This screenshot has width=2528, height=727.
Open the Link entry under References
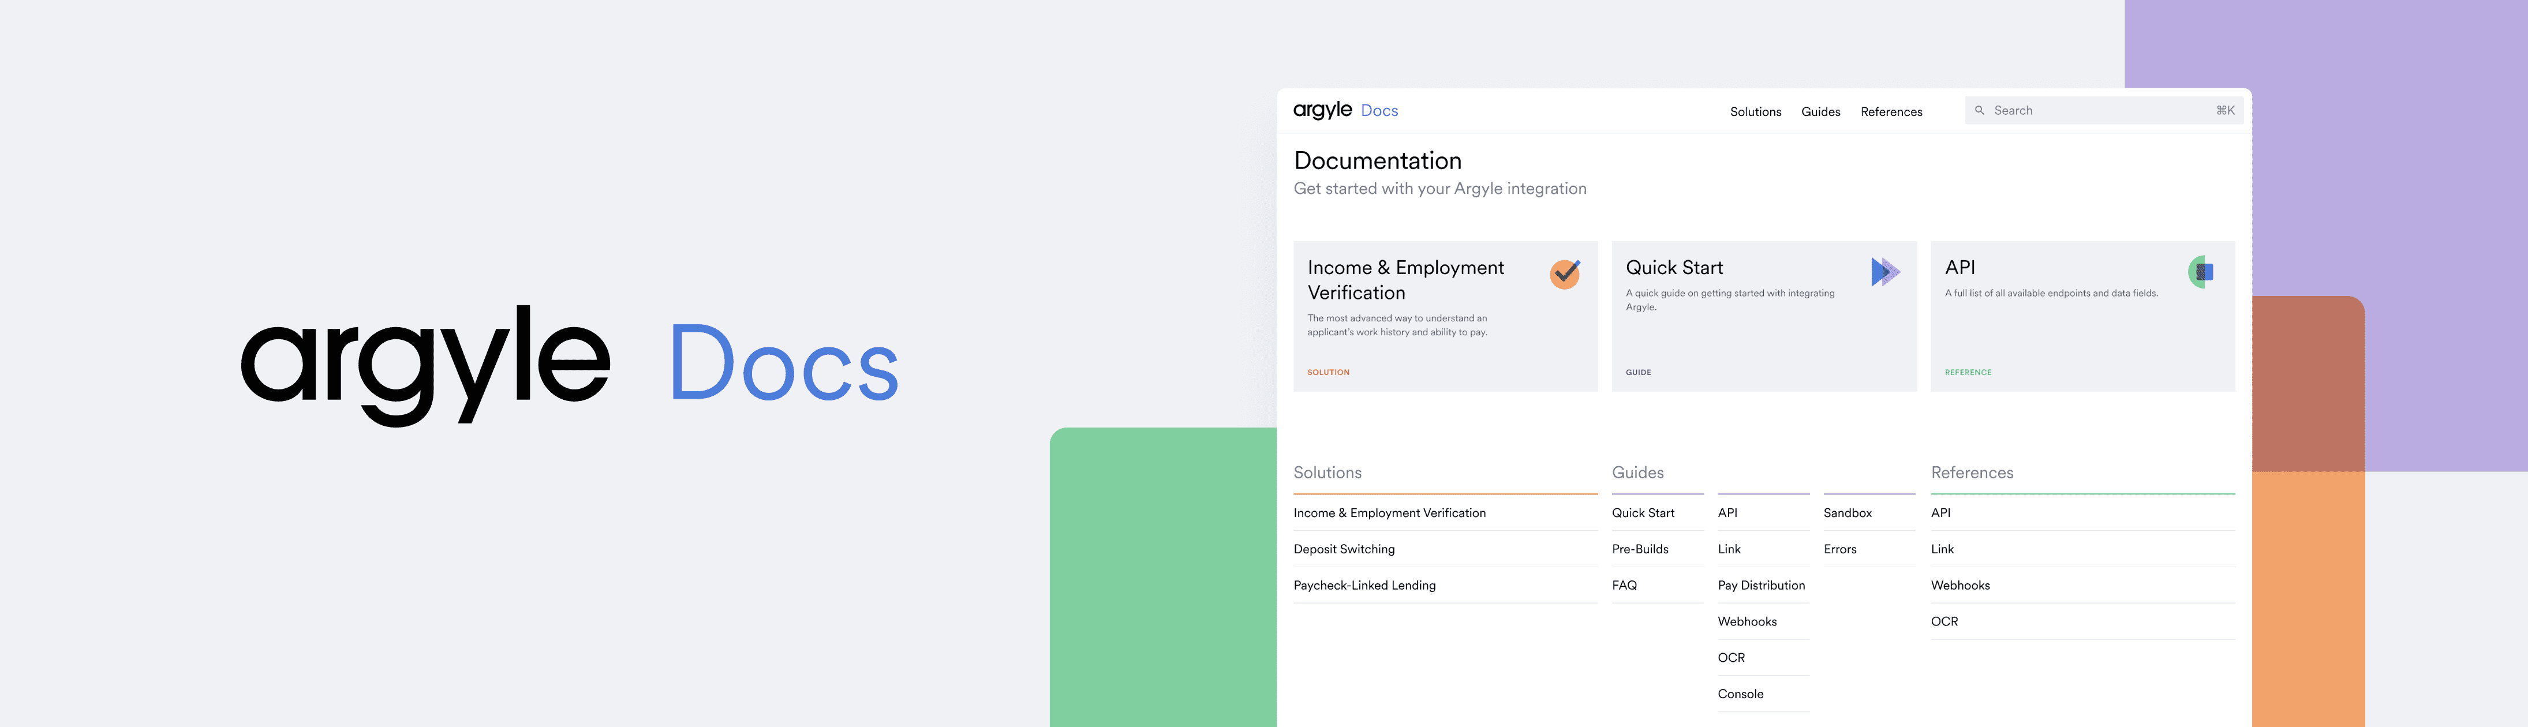click(1942, 549)
